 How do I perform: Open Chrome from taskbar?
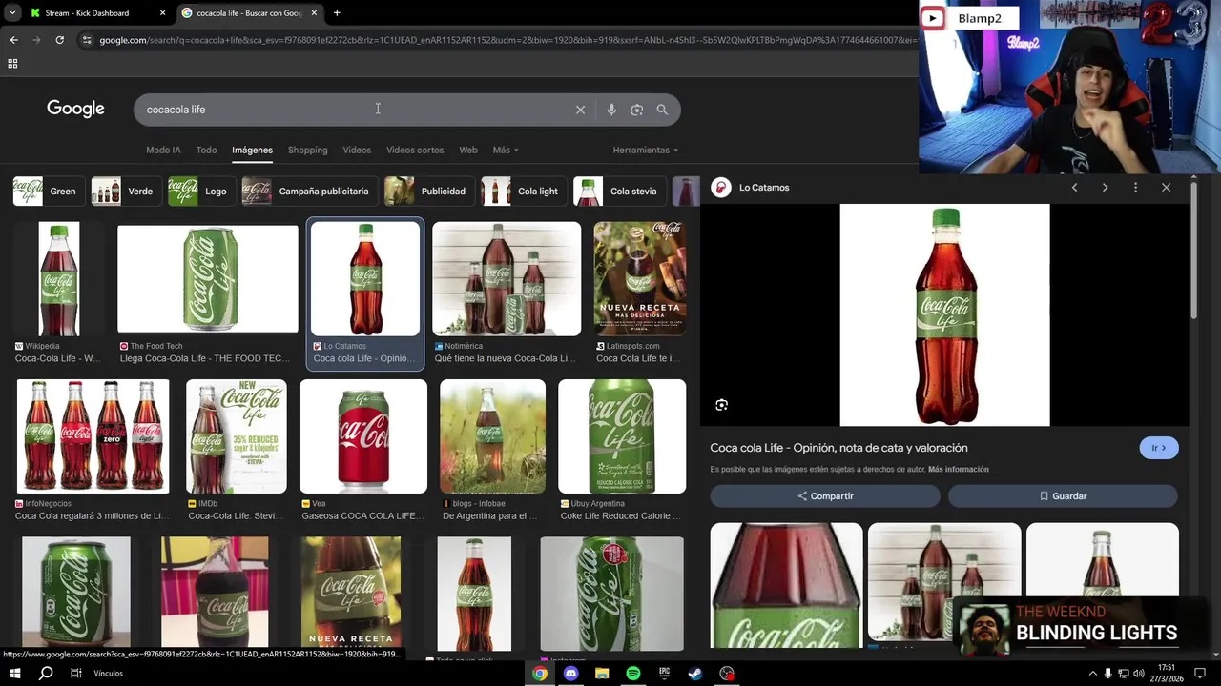pos(540,674)
